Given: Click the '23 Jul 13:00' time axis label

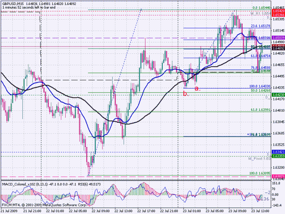Looking at the screenshot, I should pyautogui.click(x=260, y=211).
